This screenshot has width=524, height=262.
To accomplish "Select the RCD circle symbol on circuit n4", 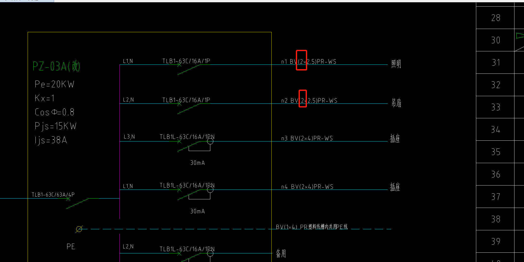I will click(210, 190).
